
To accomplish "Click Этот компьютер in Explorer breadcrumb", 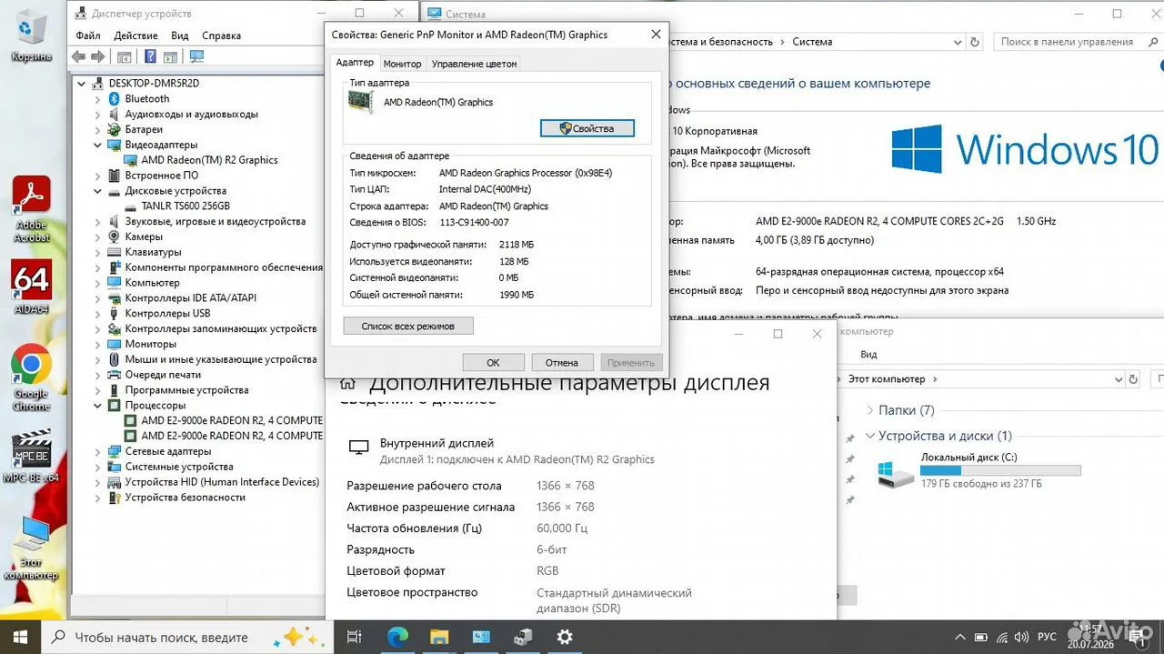I will coord(887,378).
